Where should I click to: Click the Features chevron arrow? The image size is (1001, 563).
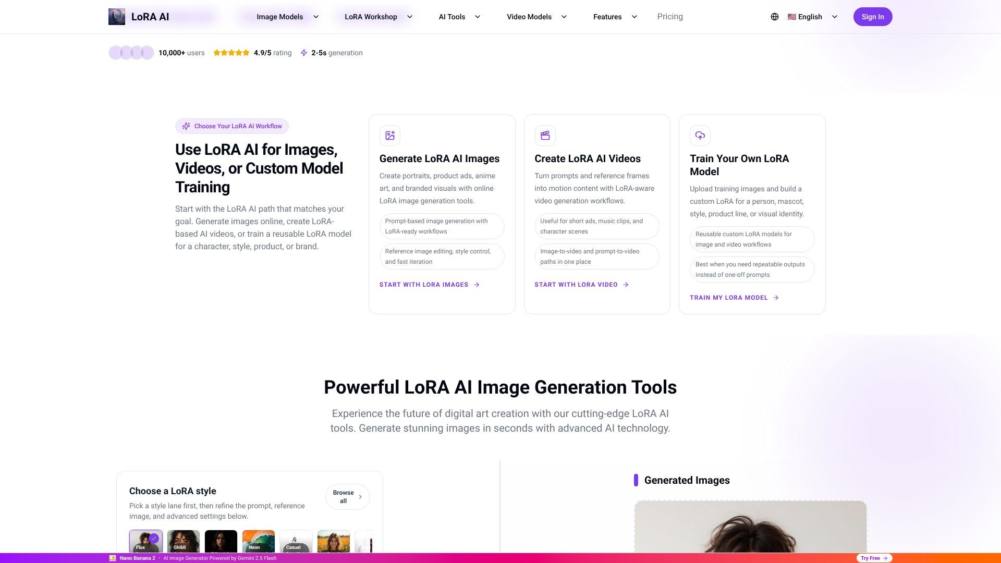tap(634, 17)
